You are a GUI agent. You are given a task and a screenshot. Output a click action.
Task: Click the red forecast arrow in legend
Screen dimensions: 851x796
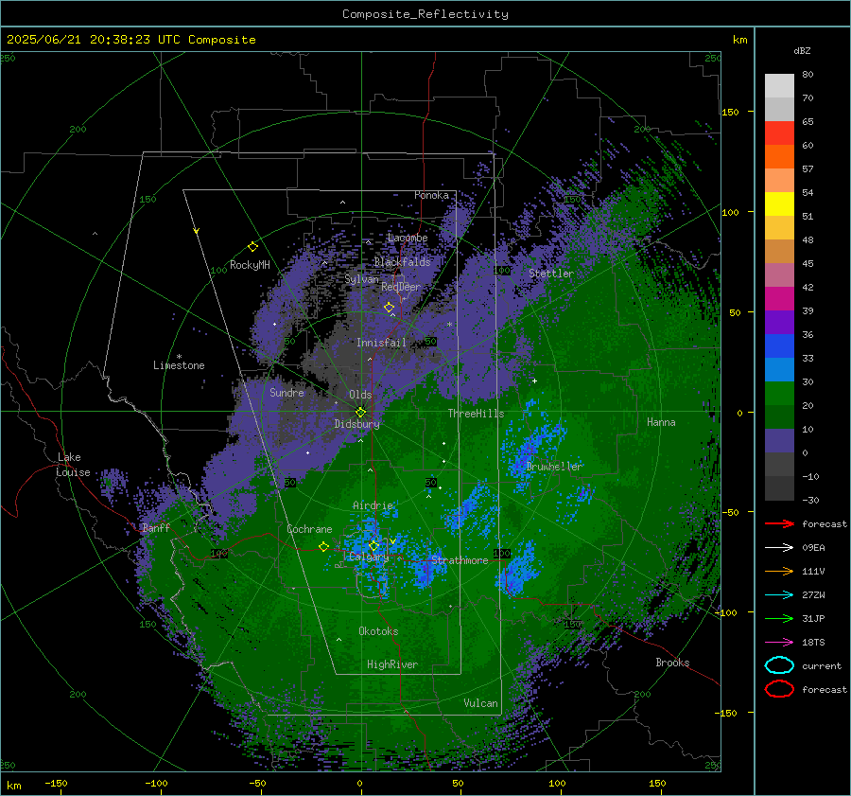point(780,523)
